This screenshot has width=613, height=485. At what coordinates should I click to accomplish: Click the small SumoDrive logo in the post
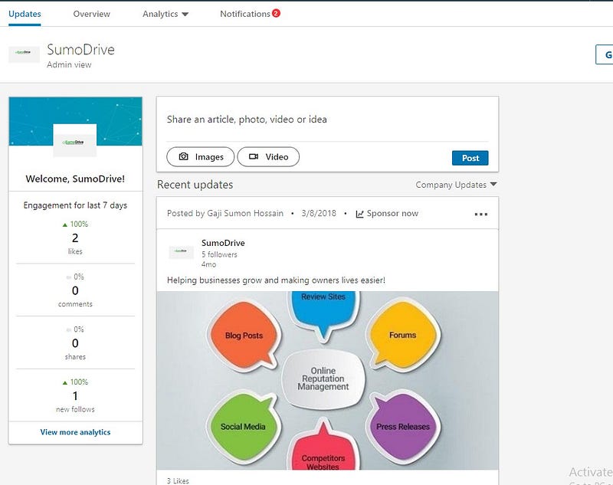(181, 252)
